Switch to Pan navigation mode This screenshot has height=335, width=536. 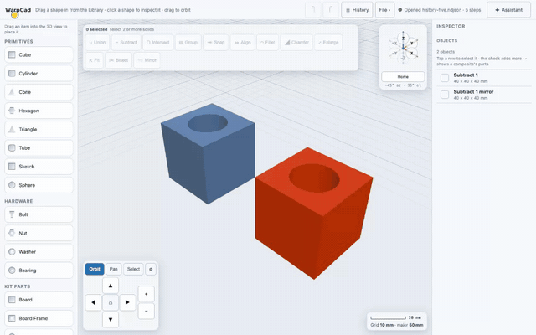[114, 270]
